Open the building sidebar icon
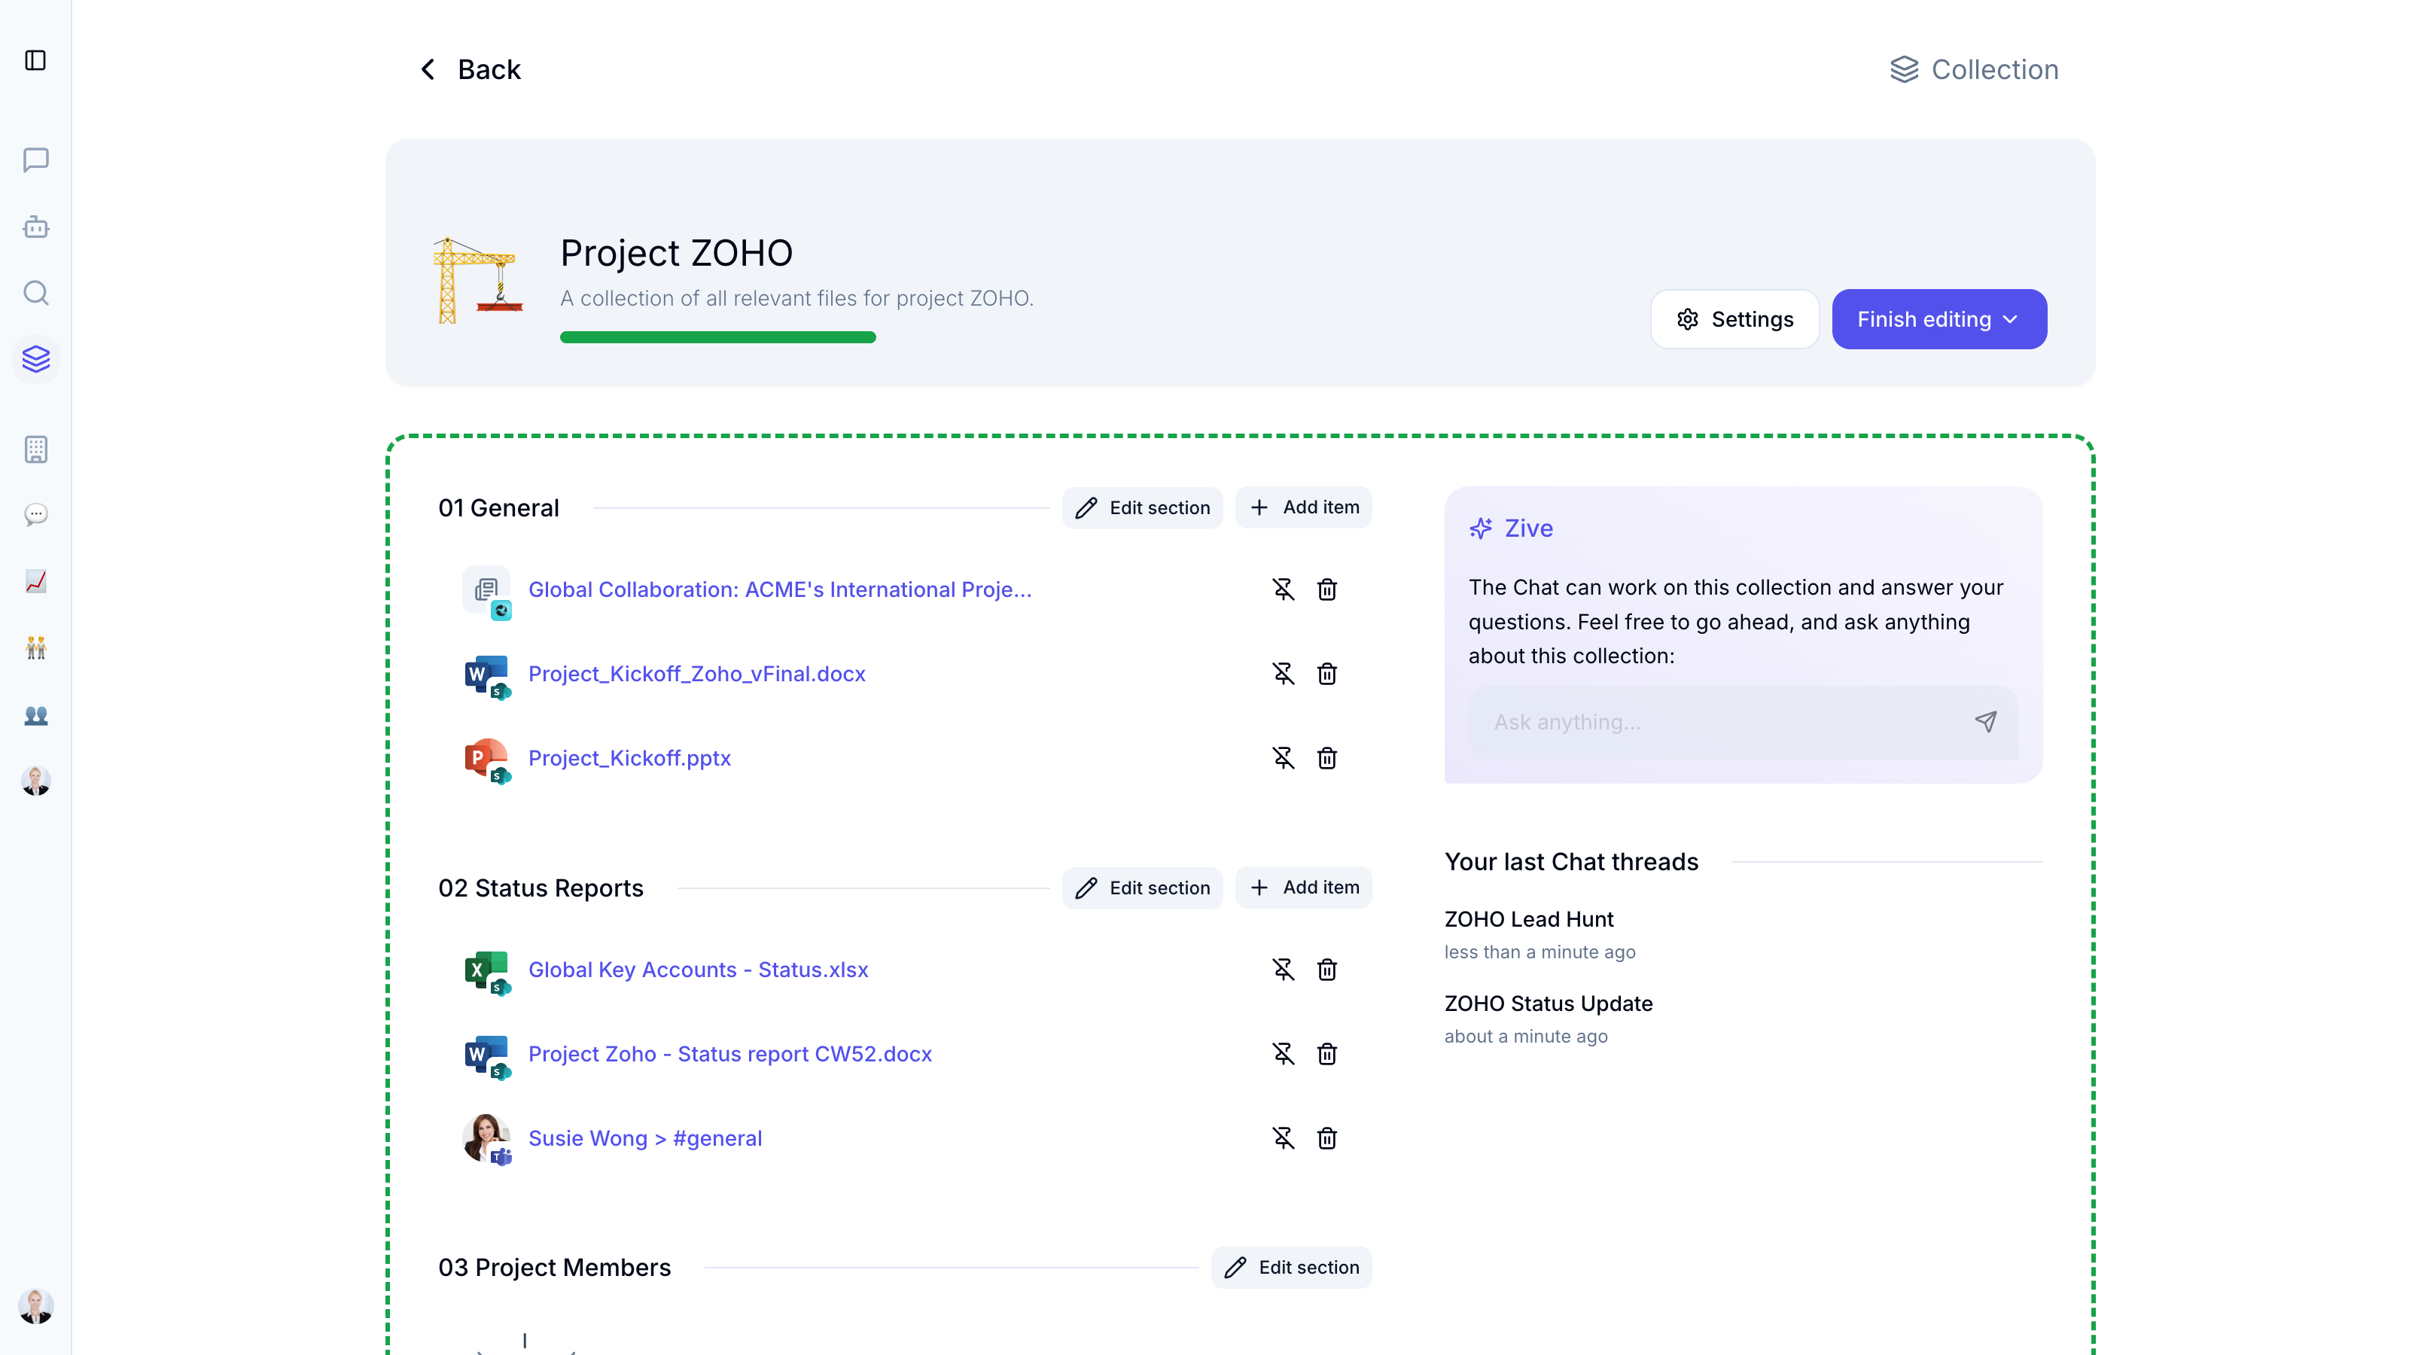 click(x=35, y=449)
